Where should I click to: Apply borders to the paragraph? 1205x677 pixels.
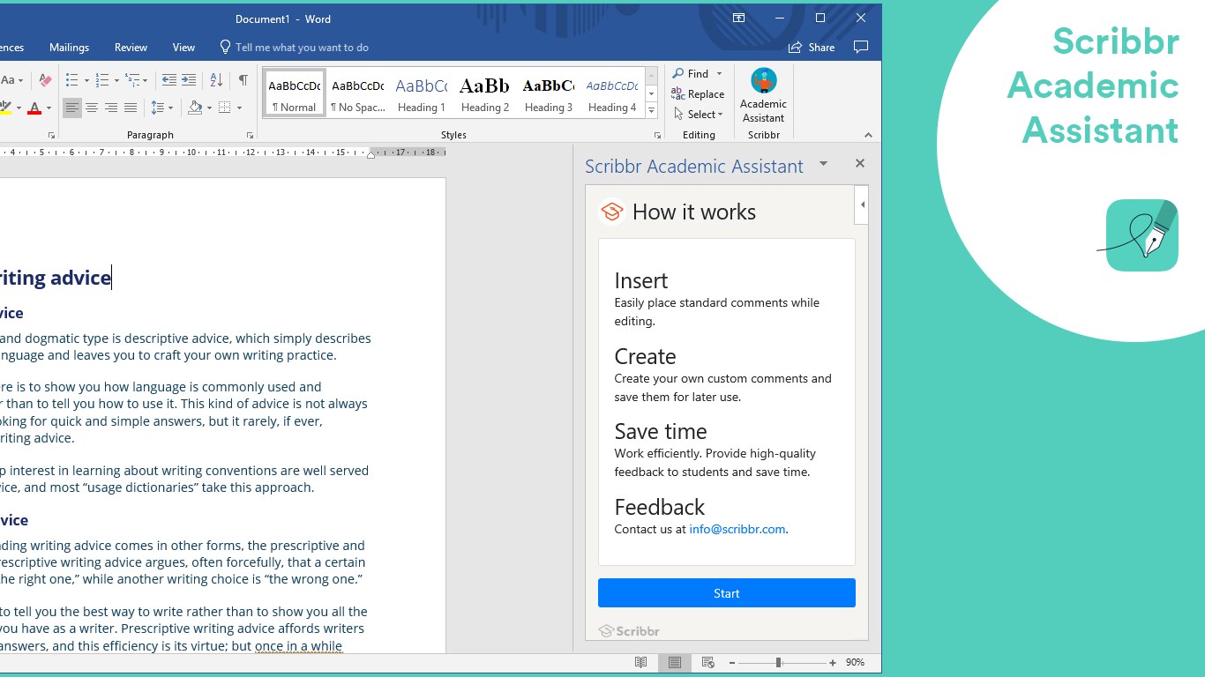coord(224,108)
